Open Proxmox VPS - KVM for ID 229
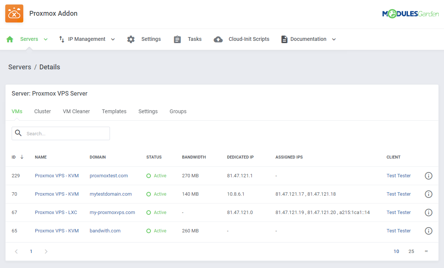Image resolution: width=444 pixels, height=268 pixels. 57,175
